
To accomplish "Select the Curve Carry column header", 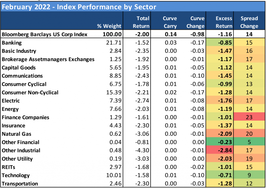I will tap(170, 22).
